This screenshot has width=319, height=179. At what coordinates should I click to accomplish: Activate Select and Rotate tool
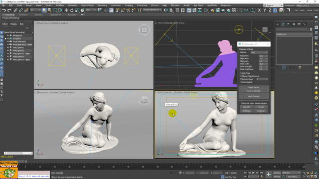72,10
